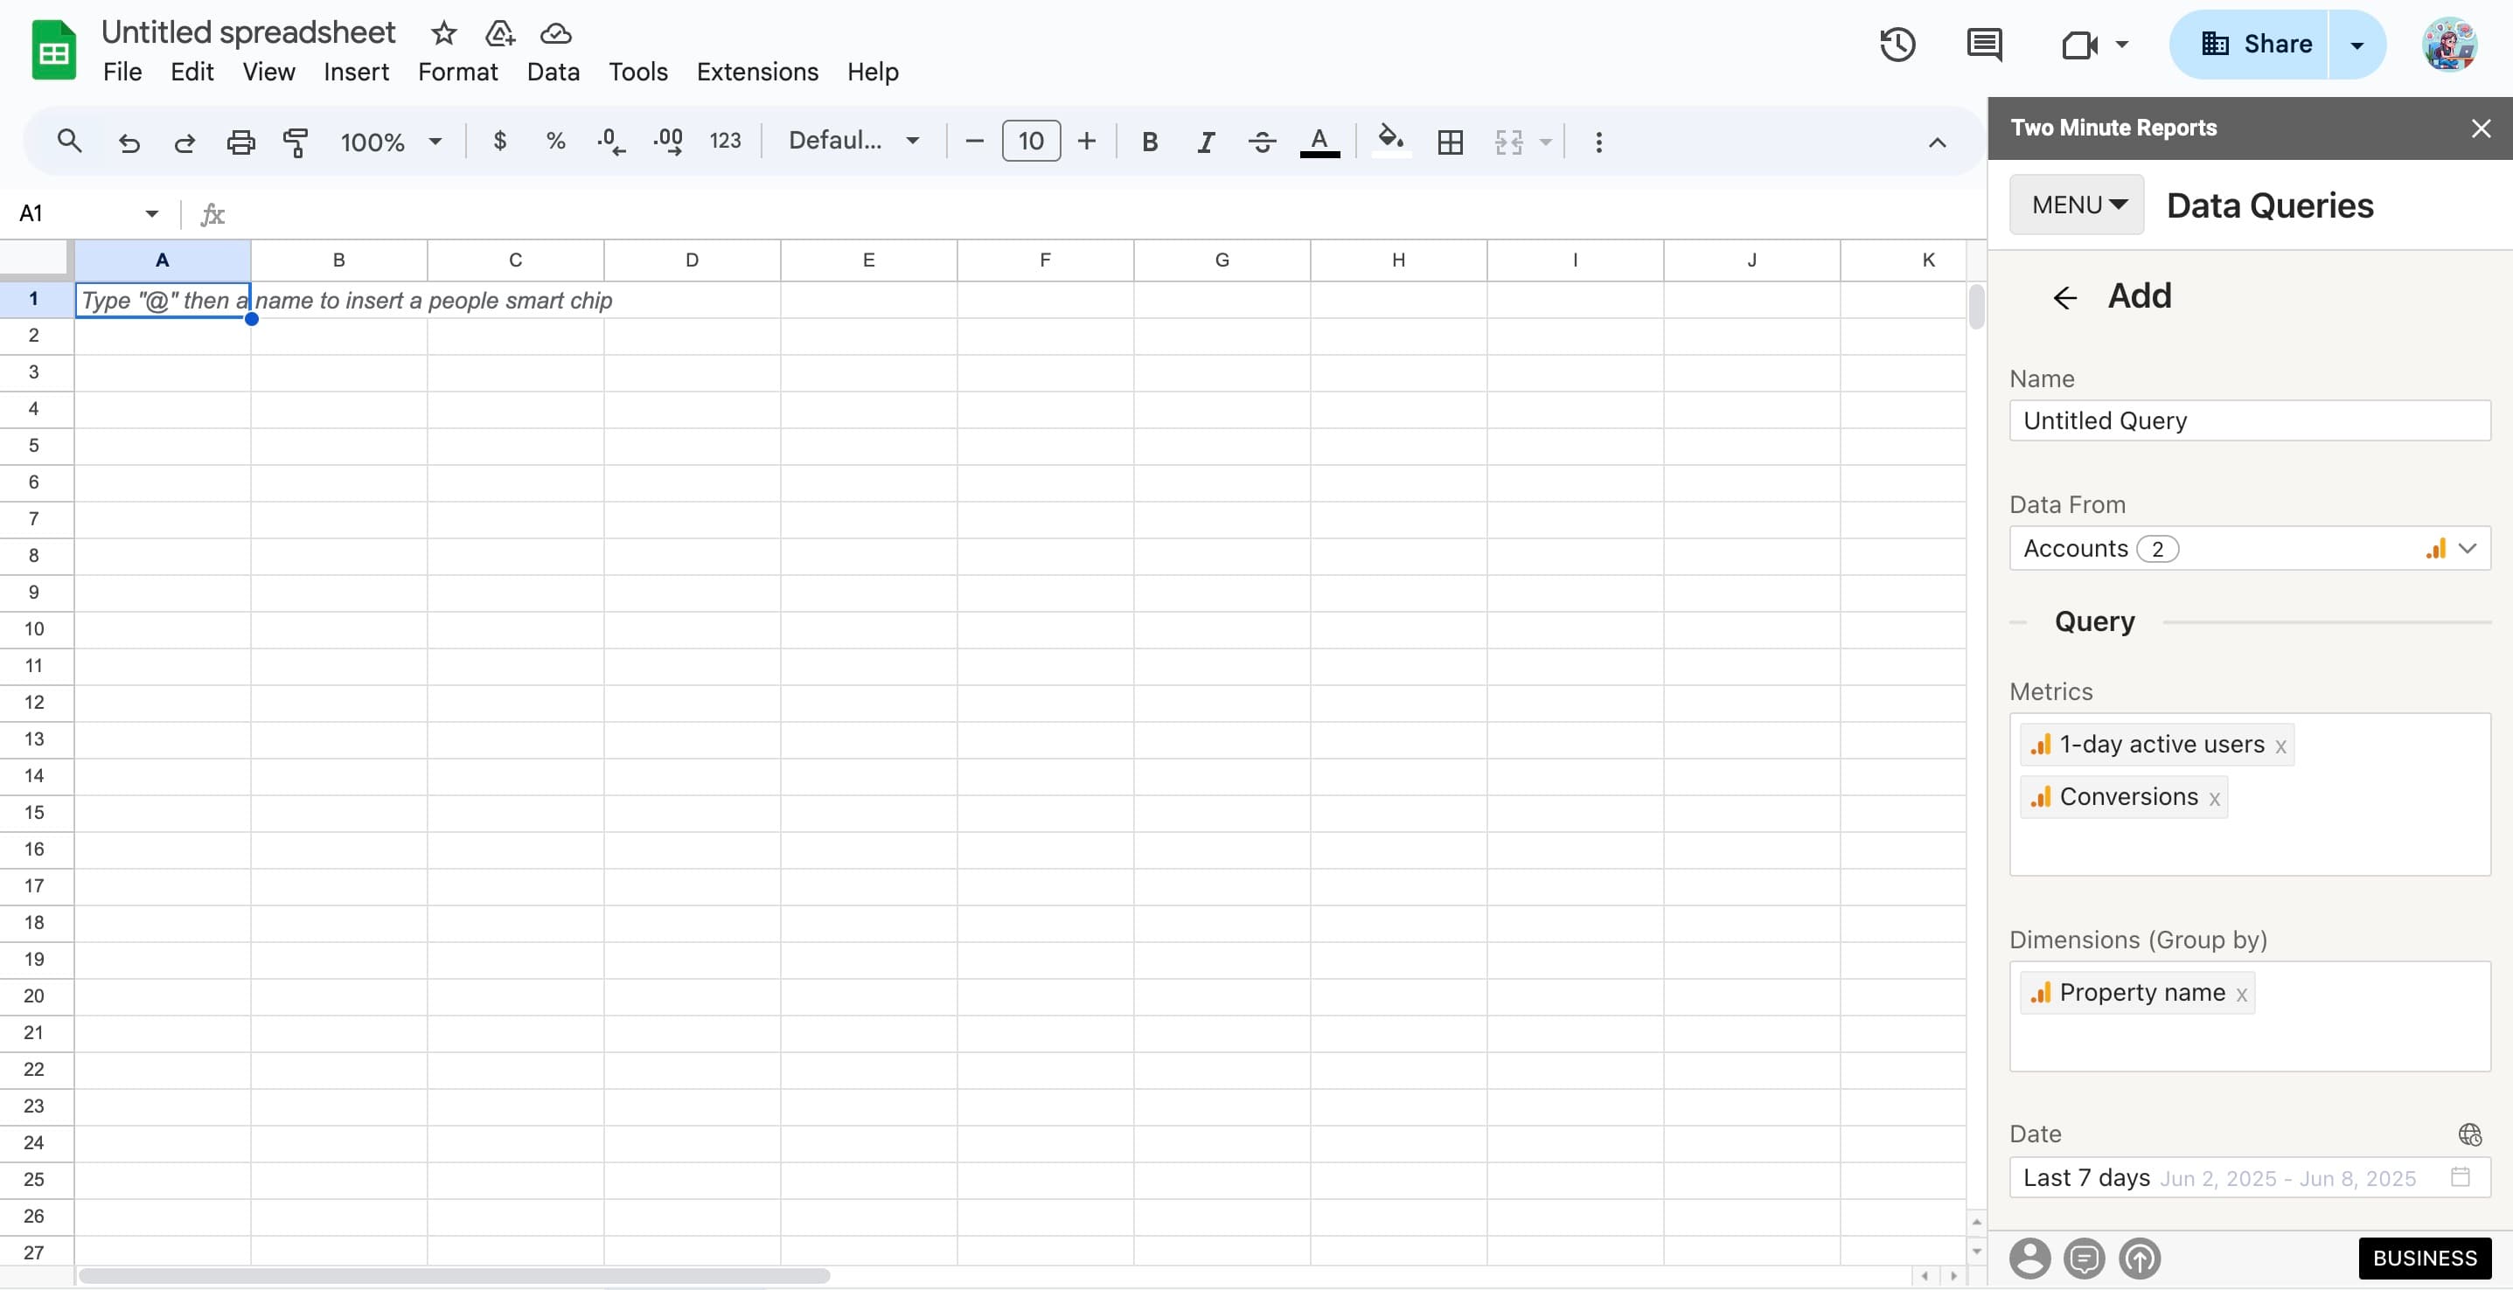Viewport: 2513px width, 1290px height.
Task: Toggle bold formatting
Action: (1149, 142)
